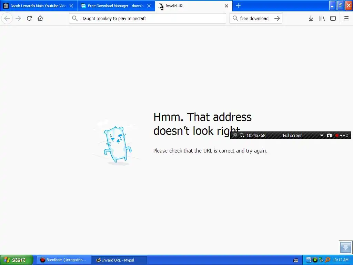Click the Free Download Manager floating drop box
Viewport: 353px width, 265px height.
[345, 247]
